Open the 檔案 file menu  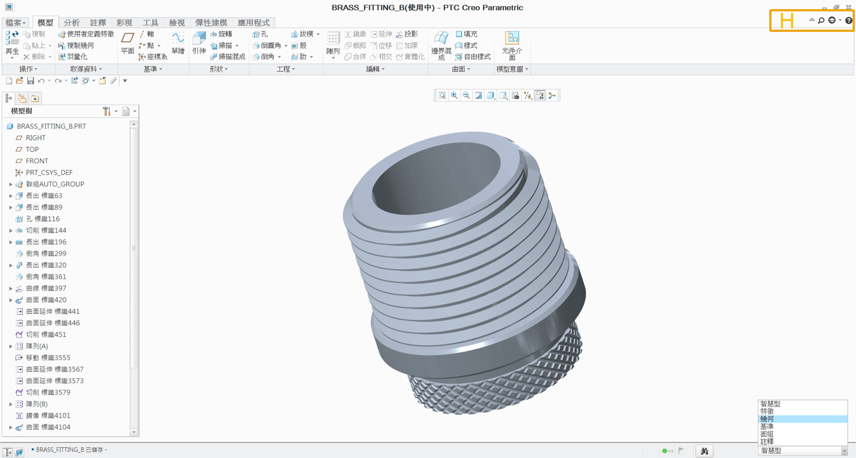click(x=16, y=23)
